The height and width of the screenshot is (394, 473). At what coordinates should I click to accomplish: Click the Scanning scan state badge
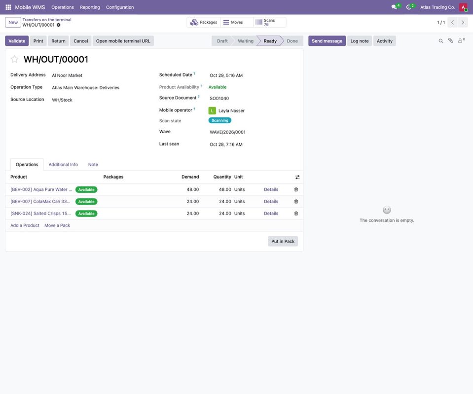pyautogui.click(x=220, y=120)
